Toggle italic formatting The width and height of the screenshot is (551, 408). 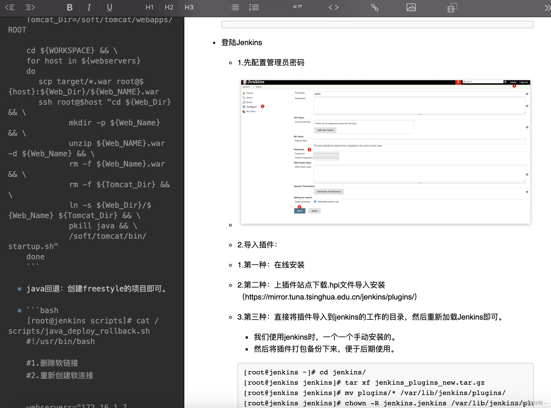[x=89, y=7]
